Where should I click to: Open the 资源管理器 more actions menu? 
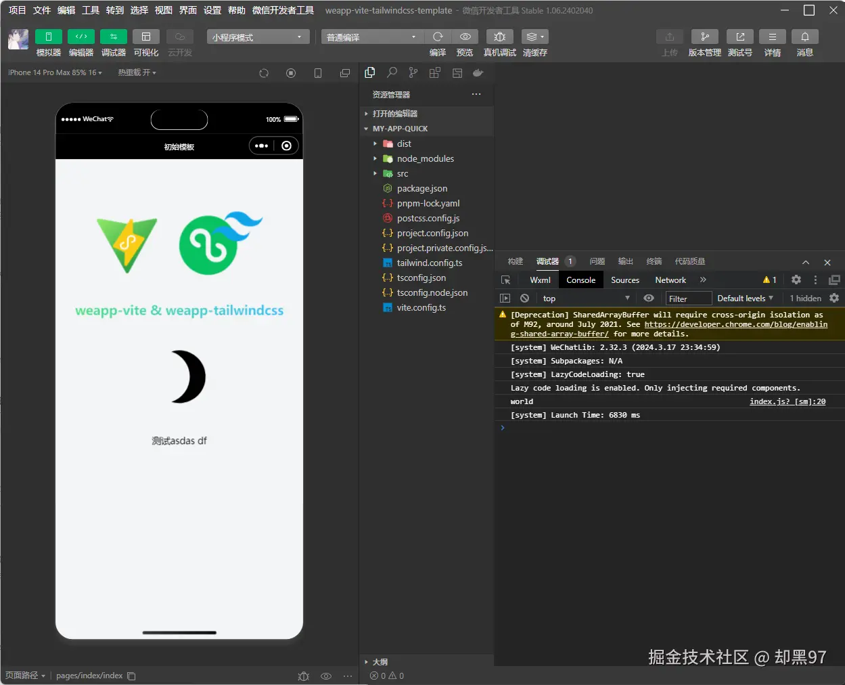tap(476, 94)
